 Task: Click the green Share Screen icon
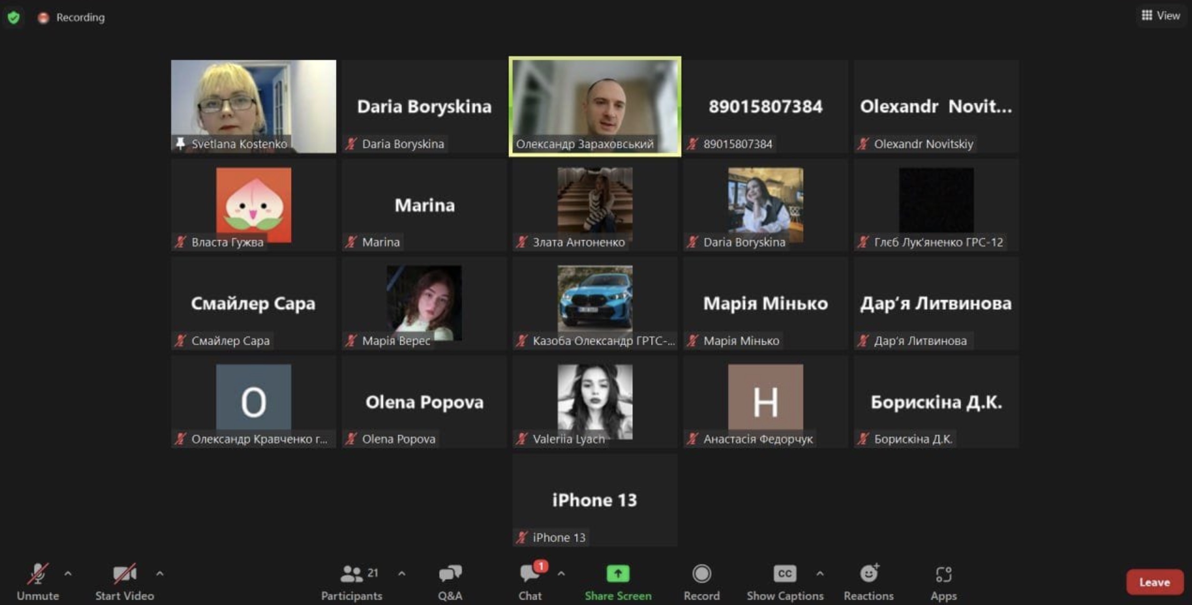click(618, 574)
